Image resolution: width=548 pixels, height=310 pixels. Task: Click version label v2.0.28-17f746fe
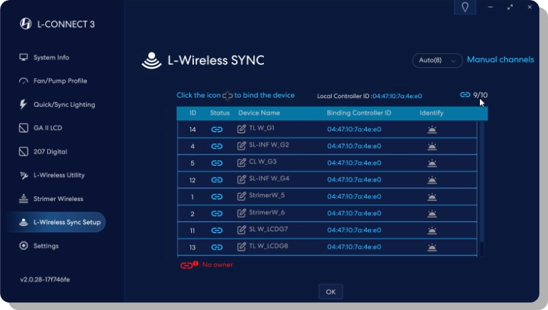click(x=45, y=280)
